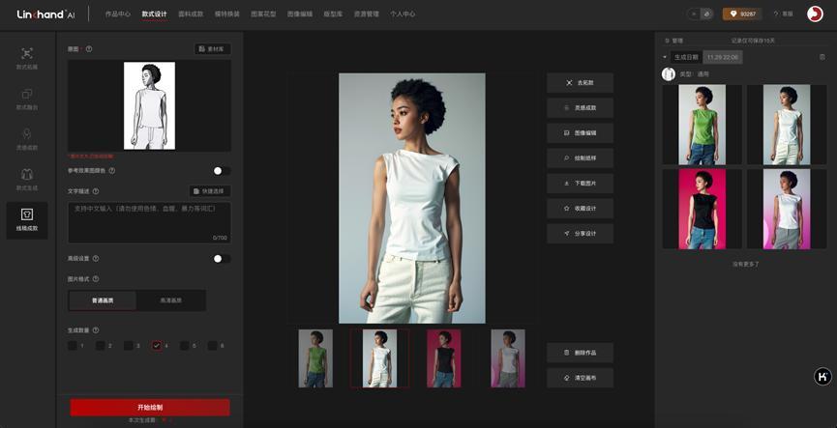Enable the 高级设置 toggle
Screen dimensions: 837x428
click(x=221, y=259)
